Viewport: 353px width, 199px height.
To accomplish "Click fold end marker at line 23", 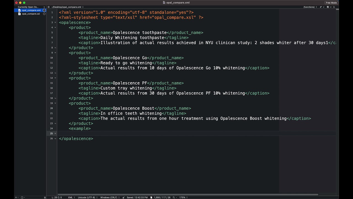I will coord(55,124).
